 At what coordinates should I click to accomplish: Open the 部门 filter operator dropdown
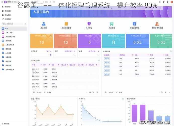[x=70, y=51]
